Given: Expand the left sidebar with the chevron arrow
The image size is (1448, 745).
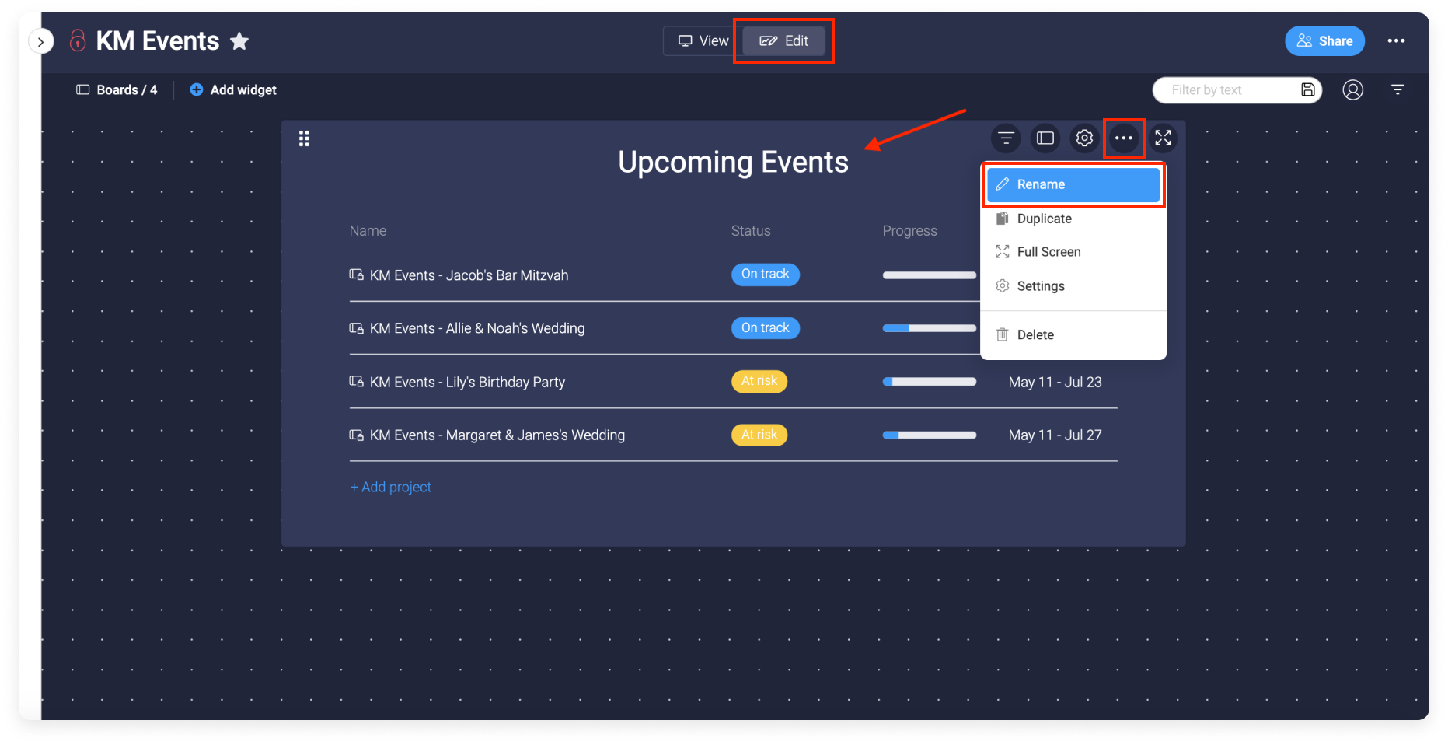Looking at the screenshot, I should pos(40,41).
